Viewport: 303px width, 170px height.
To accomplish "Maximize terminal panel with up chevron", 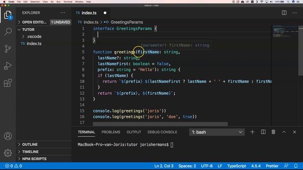I will click(284, 132).
